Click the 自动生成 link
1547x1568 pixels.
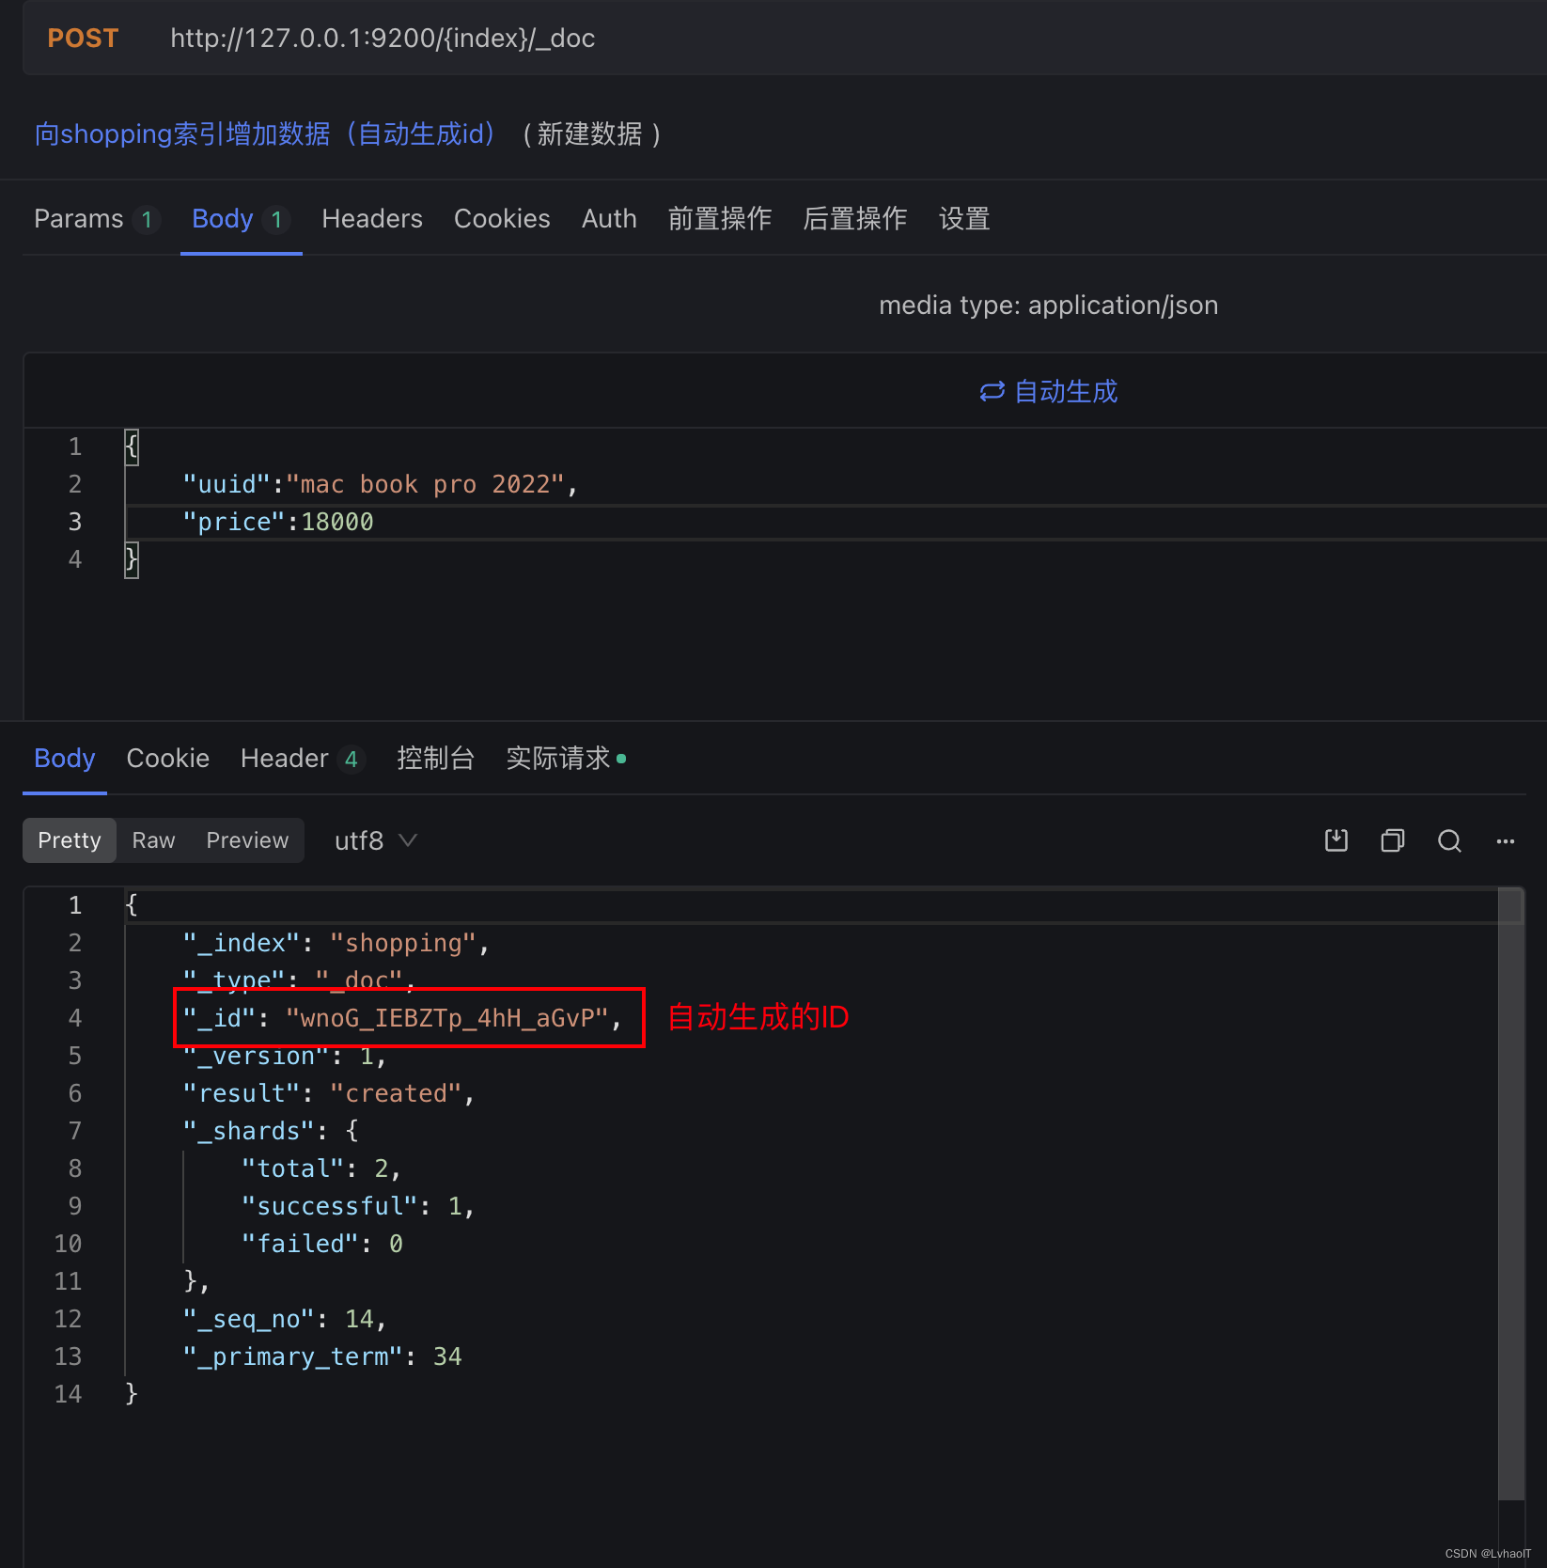(1066, 392)
